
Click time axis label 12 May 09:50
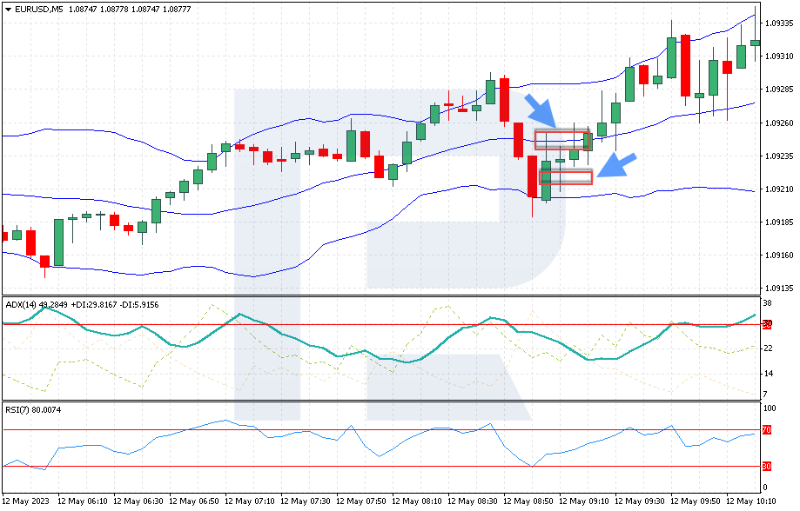tap(695, 501)
